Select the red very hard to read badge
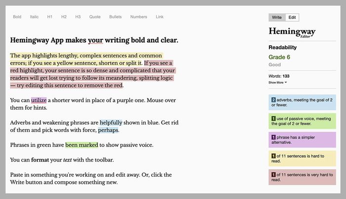Screen dimensions: 346x199 [x=273, y=174]
